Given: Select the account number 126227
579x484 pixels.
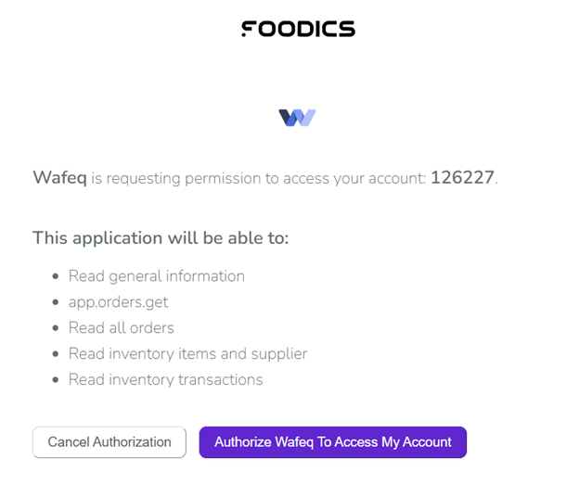Looking at the screenshot, I should (462, 177).
